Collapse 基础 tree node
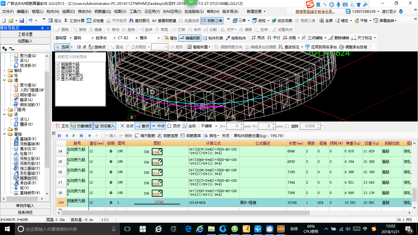418x235 pixels. 5,134
